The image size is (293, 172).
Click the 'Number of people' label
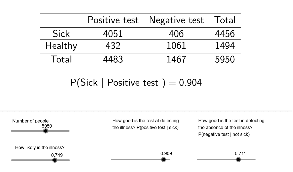coord(30,121)
